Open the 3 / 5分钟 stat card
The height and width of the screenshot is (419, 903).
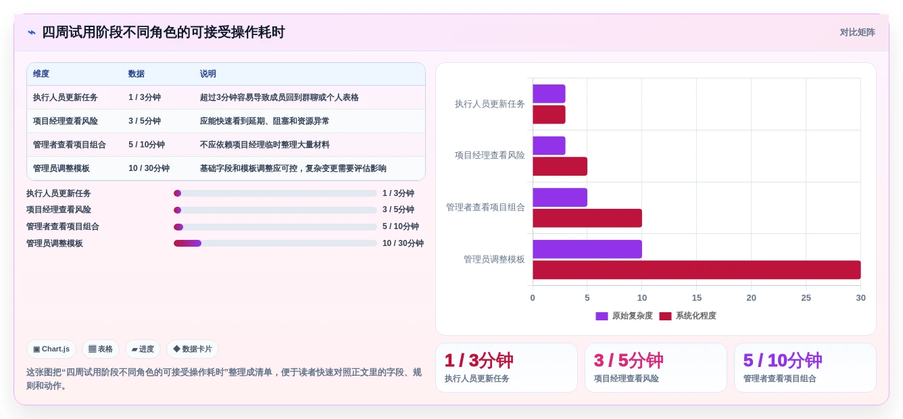tap(656, 368)
